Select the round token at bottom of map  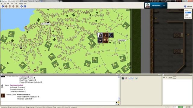coord(35,70)
